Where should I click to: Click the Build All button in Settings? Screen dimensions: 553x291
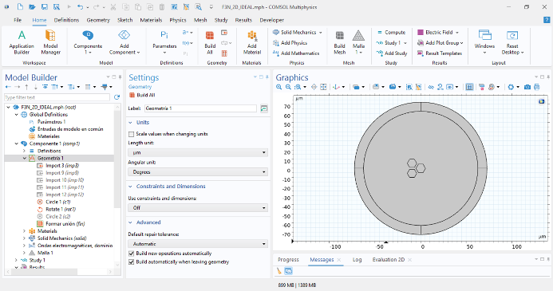coord(142,95)
